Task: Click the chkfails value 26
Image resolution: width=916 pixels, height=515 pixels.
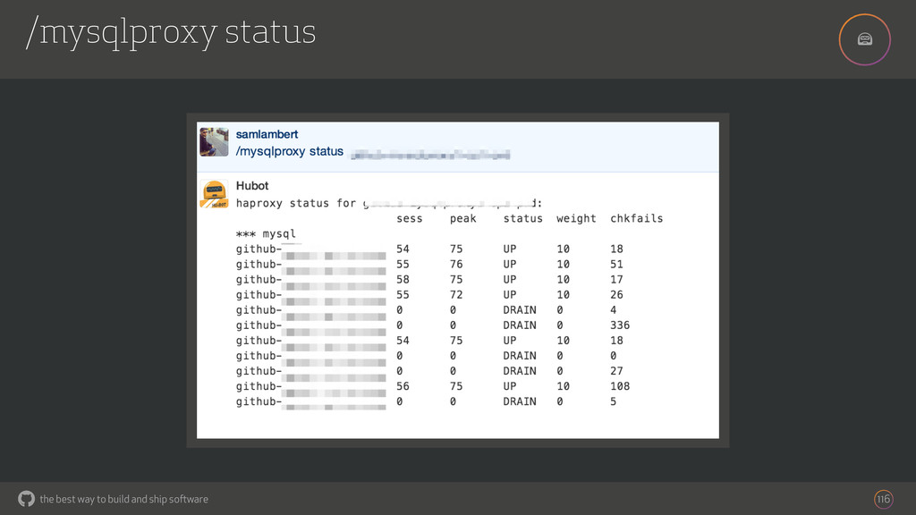Action: pos(616,295)
